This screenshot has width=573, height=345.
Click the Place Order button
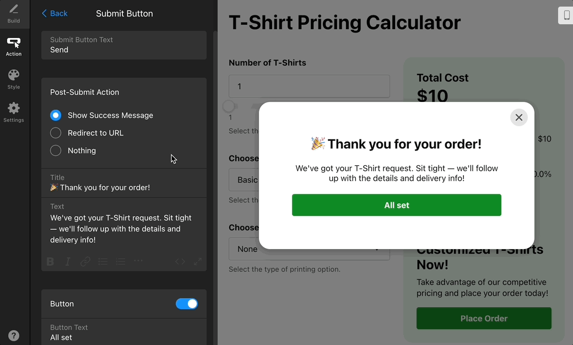[x=484, y=319]
